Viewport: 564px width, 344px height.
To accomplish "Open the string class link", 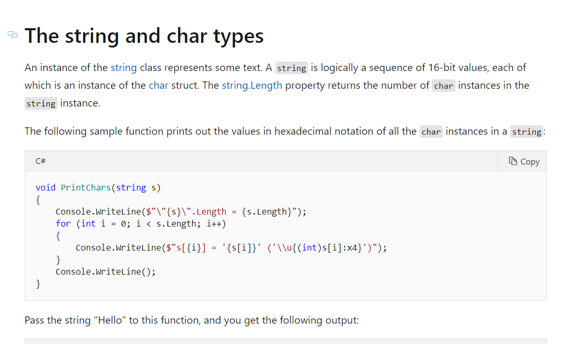I will 124,67.
